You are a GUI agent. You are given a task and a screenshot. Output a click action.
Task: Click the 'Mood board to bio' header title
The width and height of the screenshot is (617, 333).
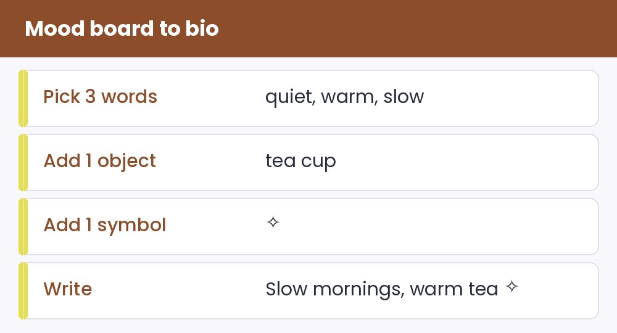pyautogui.click(x=122, y=29)
